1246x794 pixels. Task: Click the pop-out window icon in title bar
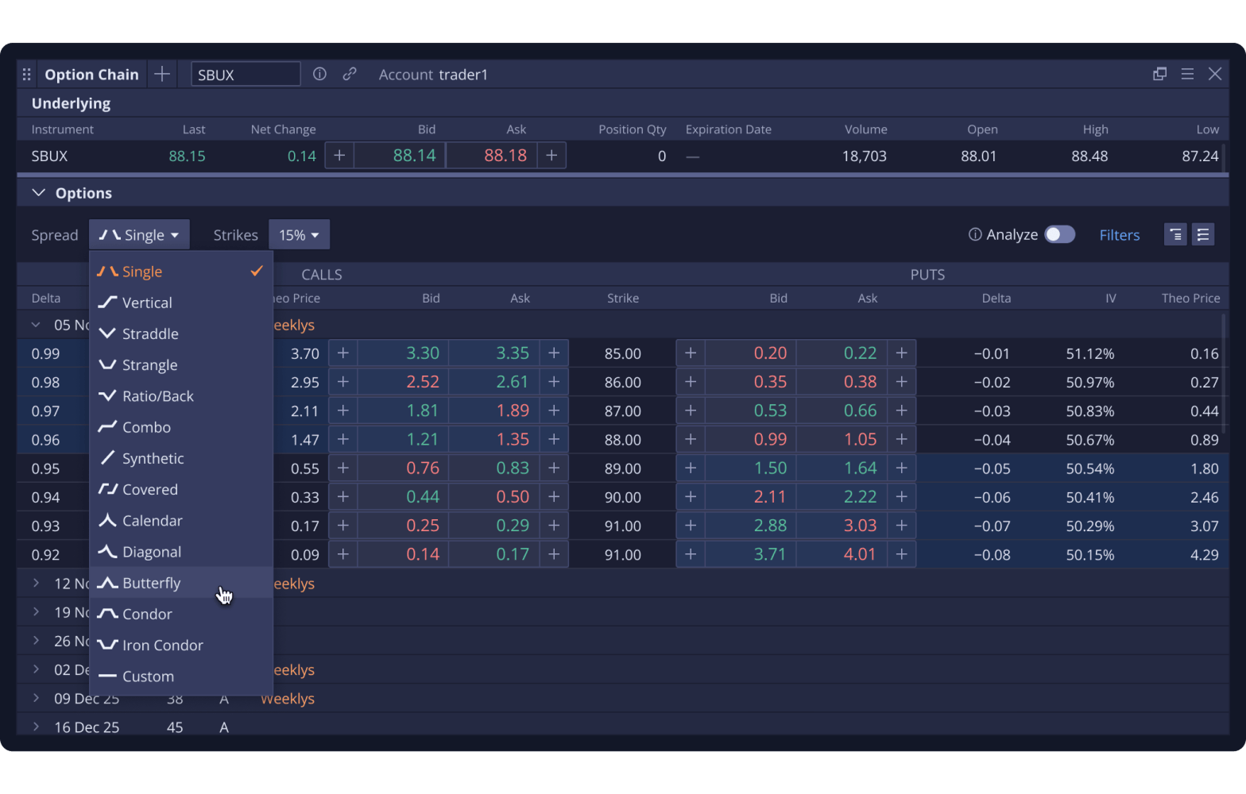[1159, 74]
